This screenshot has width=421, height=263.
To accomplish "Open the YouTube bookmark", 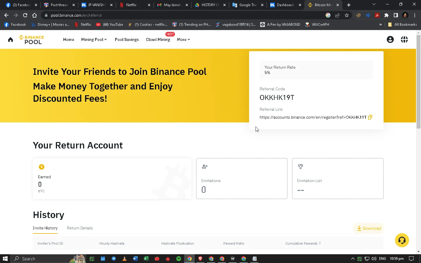I will pos(110,25).
